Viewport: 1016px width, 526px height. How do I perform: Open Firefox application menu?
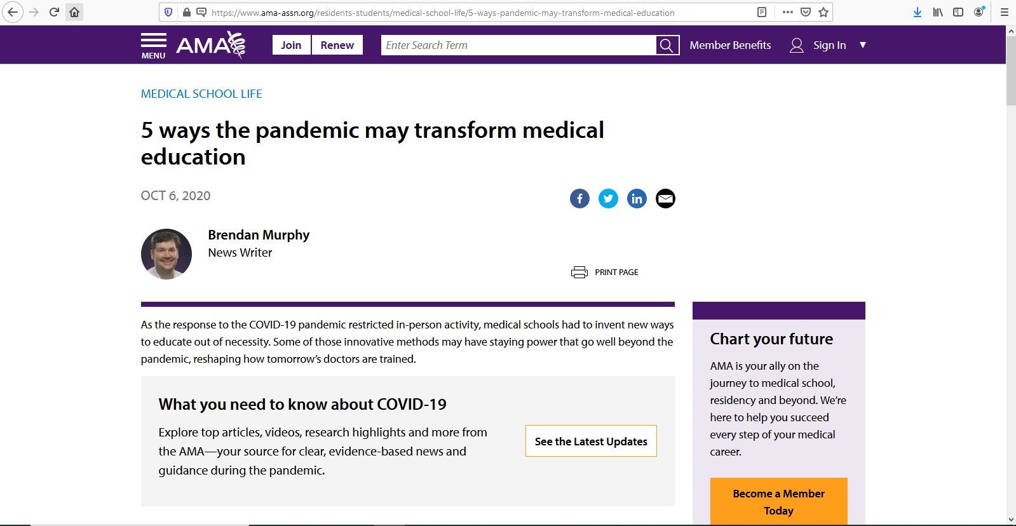pos(1005,12)
